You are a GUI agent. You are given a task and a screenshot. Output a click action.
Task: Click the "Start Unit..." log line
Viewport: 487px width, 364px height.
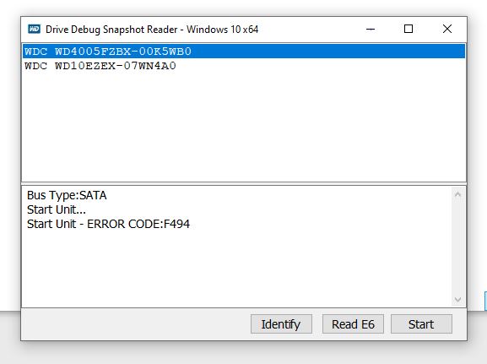pos(57,209)
